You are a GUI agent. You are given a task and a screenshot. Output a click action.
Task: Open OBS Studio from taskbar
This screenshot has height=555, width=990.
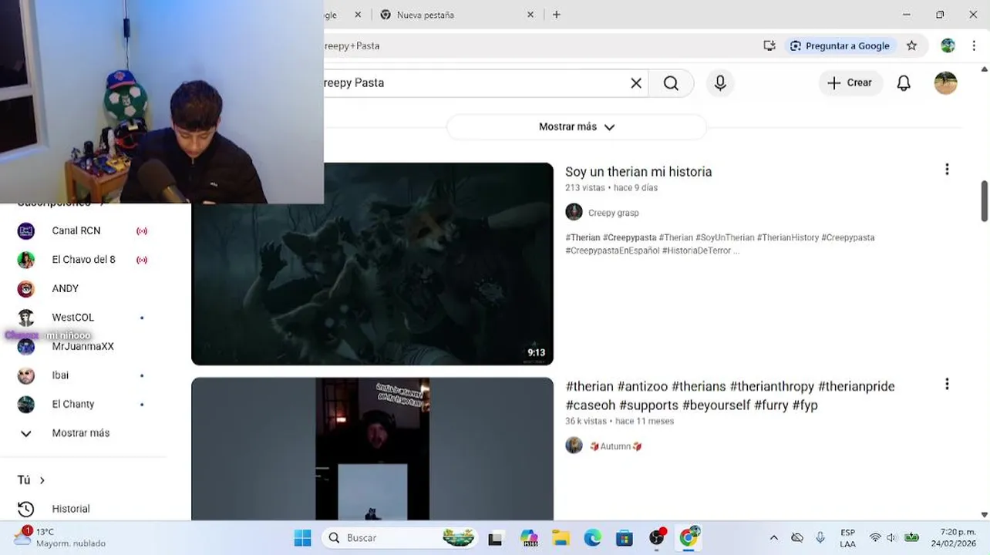(657, 538)
